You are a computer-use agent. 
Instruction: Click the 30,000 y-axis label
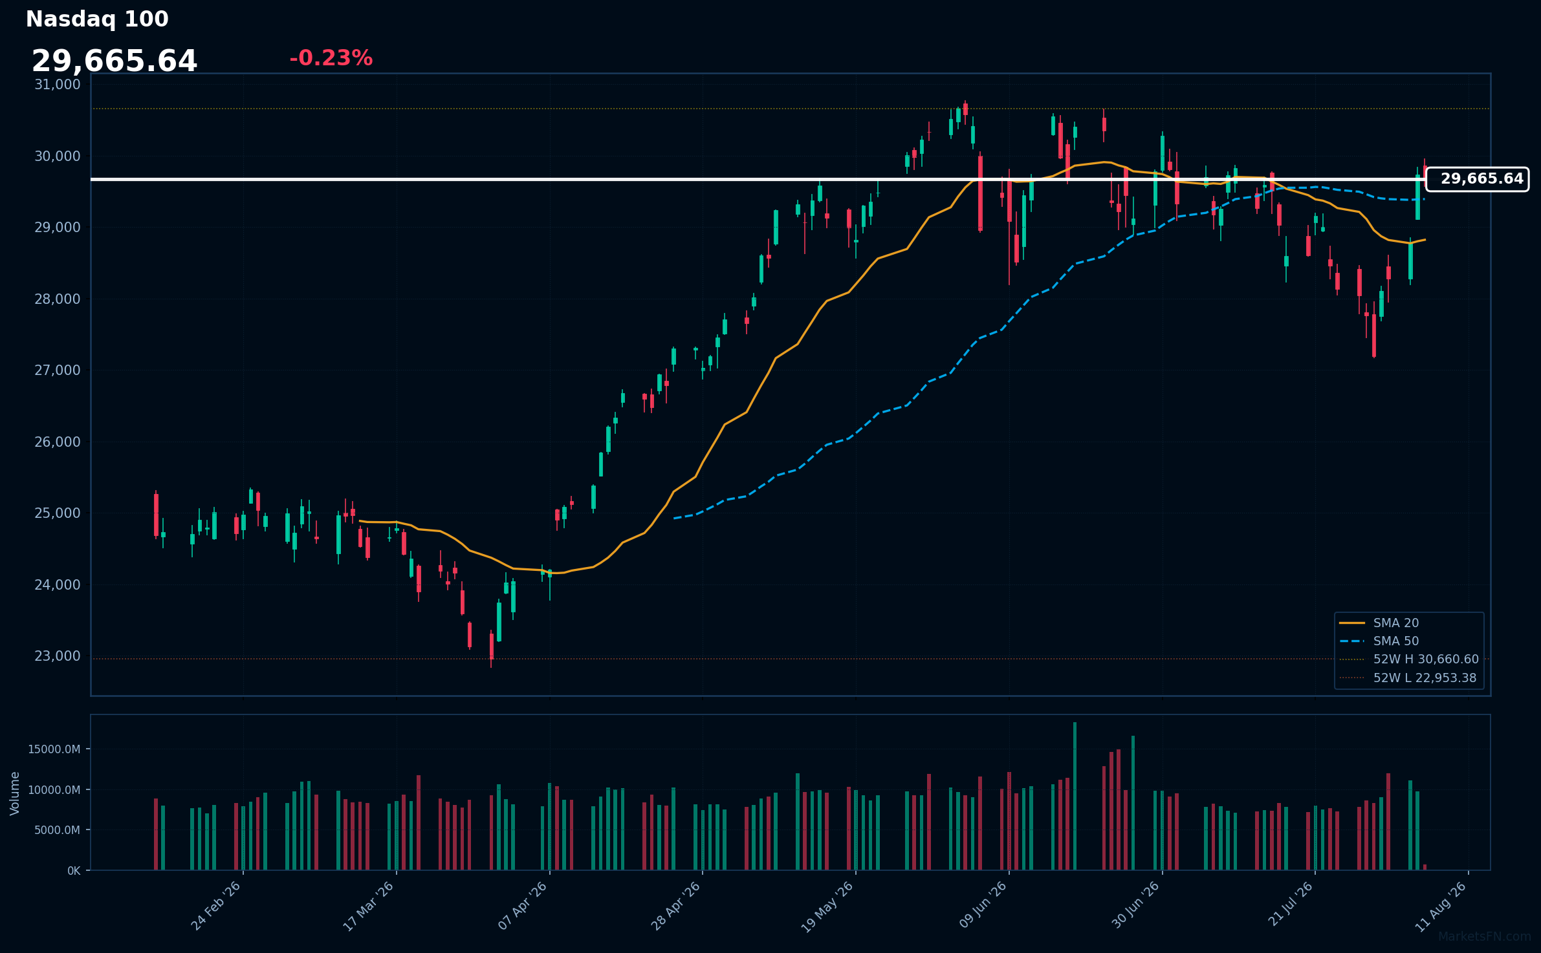pos(58,156)
